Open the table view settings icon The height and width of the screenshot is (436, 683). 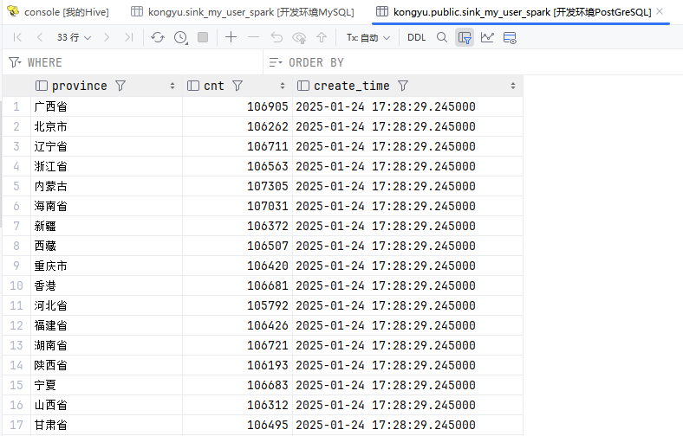pos(510,37)
